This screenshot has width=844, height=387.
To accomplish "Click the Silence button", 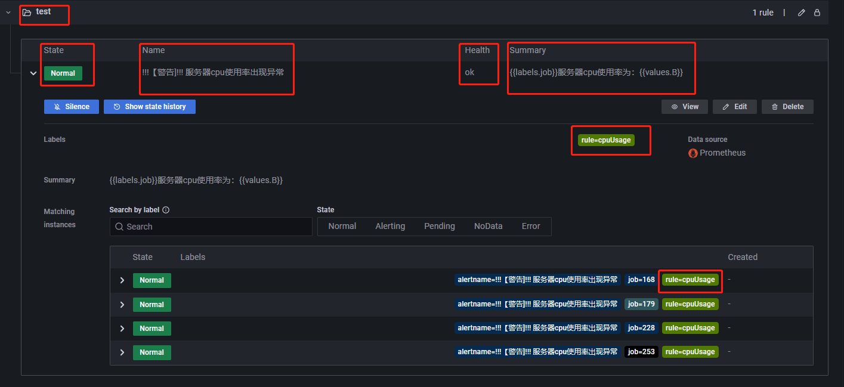I will (71, 107).
